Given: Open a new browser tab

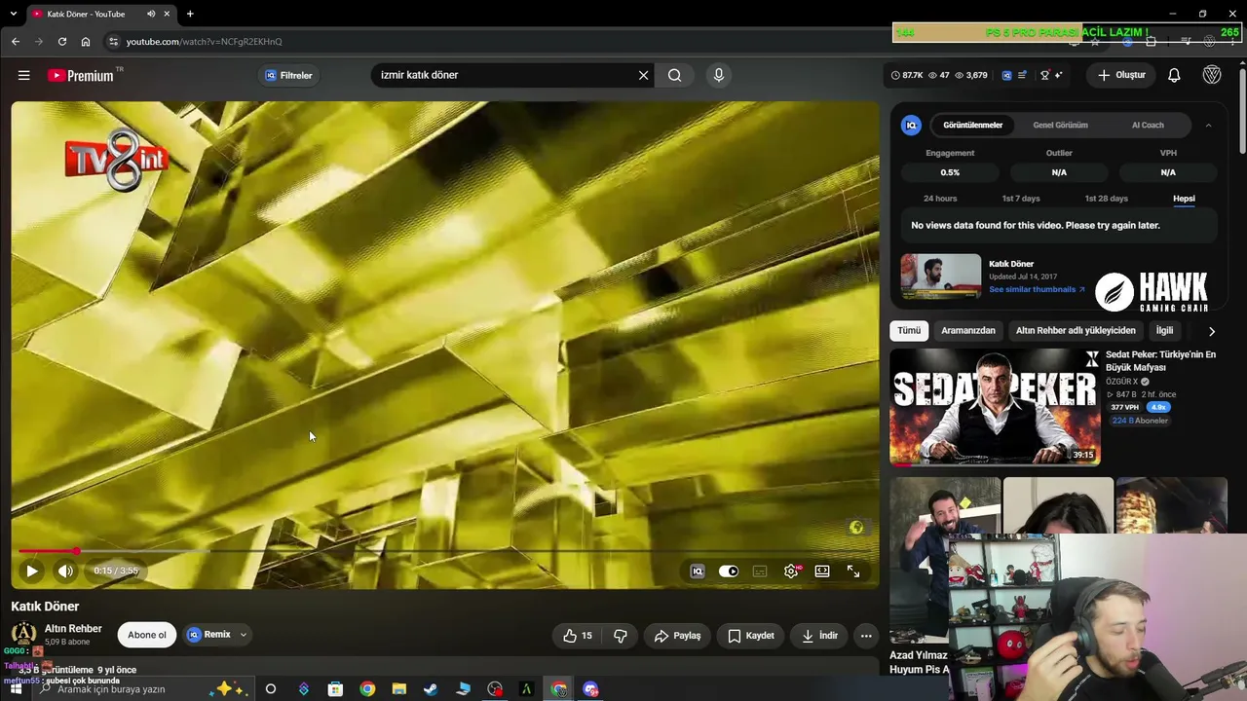Looking at the screenshot, I should point(190,14).
